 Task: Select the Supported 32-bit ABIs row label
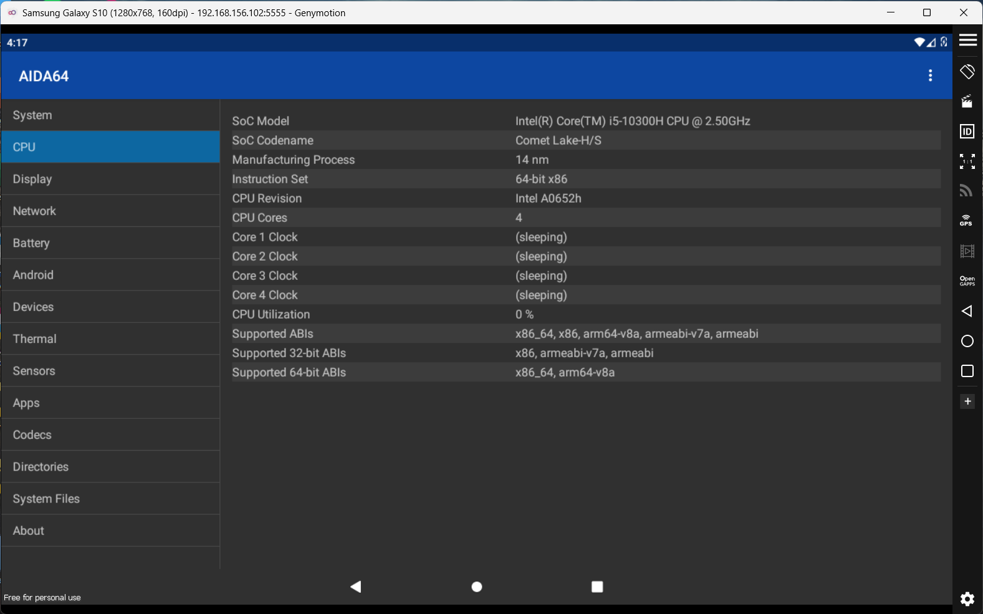coord(289,353)
